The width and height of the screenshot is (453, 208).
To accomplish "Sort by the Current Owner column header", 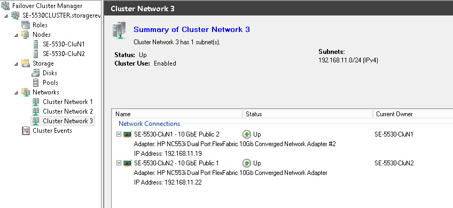I will coord(413,114).
